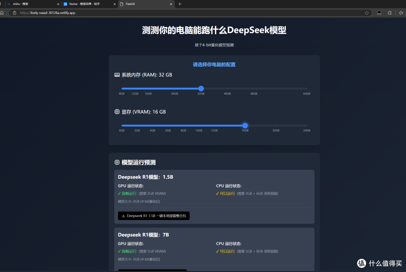Click the RAM slider handle at 32GB
This screenshot has height=272, width=406.
201,88
